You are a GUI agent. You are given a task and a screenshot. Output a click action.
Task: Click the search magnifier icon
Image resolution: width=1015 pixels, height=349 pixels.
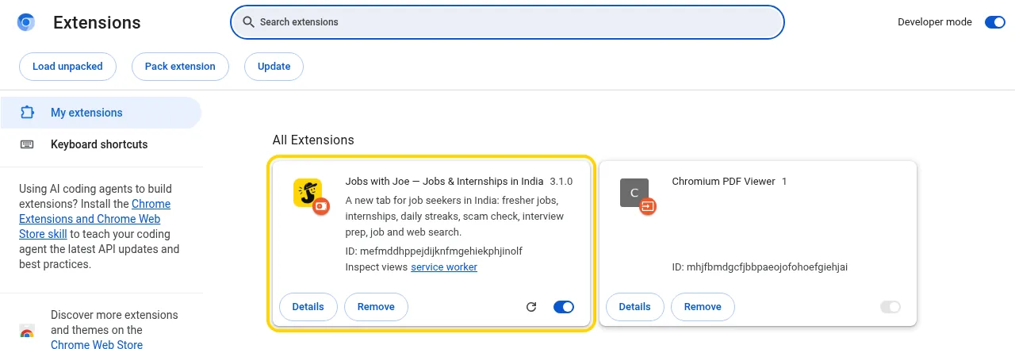tap(248, 22)
